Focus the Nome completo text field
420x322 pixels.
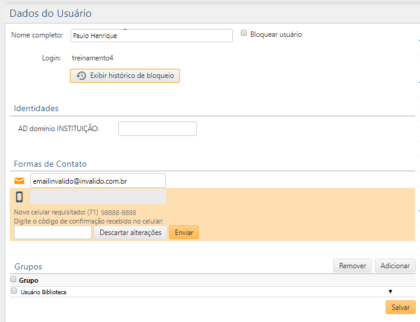151,36
